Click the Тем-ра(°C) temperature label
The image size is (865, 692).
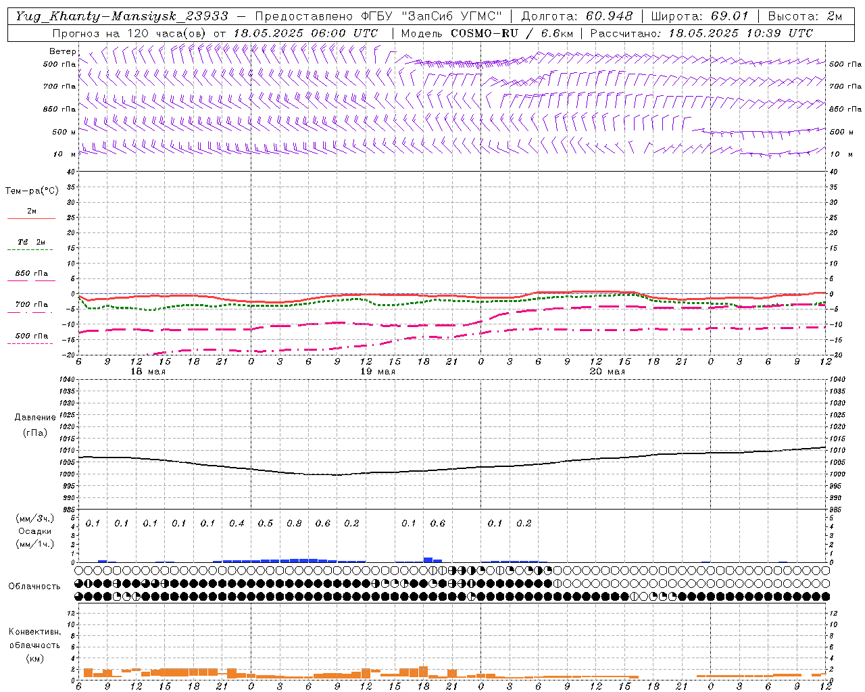click(32, 191)
